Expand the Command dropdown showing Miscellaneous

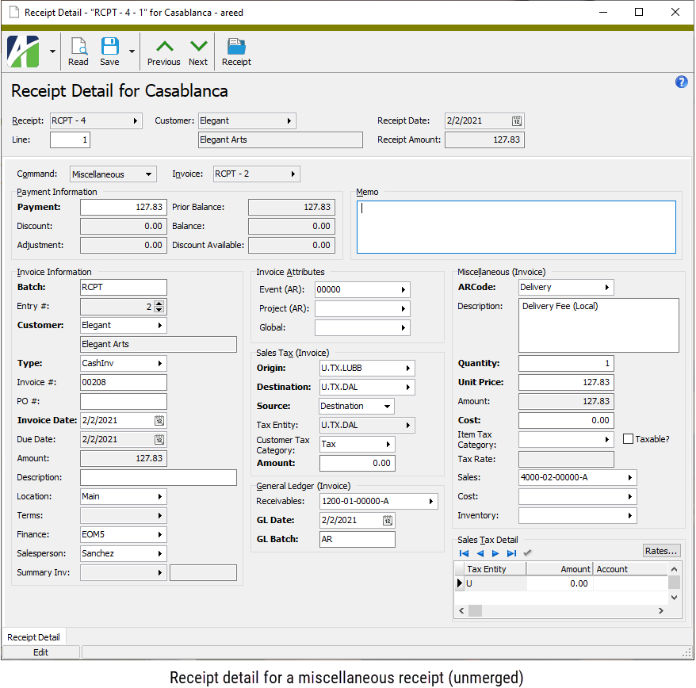coord(148,174)
